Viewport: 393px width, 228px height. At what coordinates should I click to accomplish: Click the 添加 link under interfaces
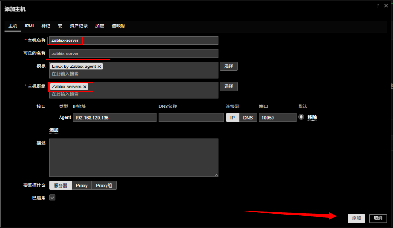pyautogui.click(x=54, y=130)
